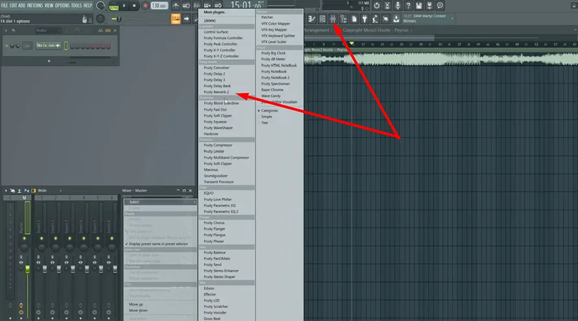
Task: Toggle Display preset name in preset selector
Action: [160, 244]
